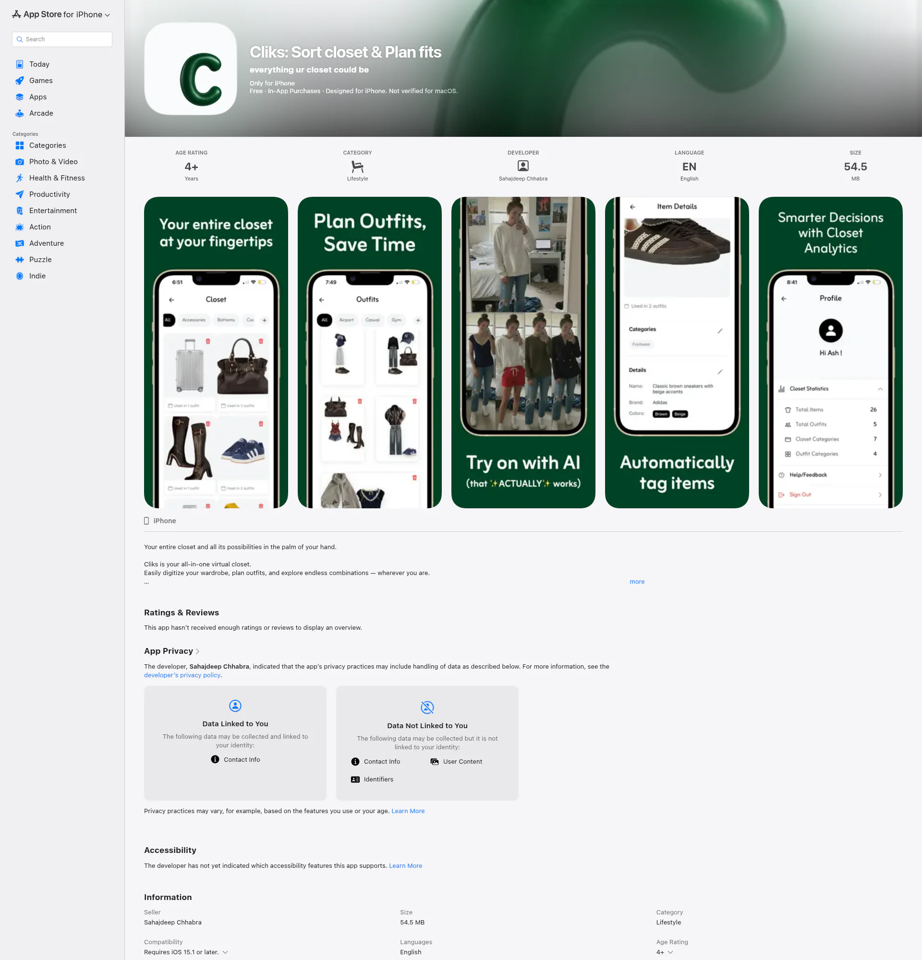
Task: Open 'Smarter Decisions' analytics screenshot
Action: coord(830,352)
